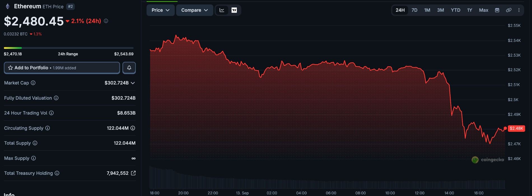
Task: Select the 1Y time range tab
Action: (470, 10)
